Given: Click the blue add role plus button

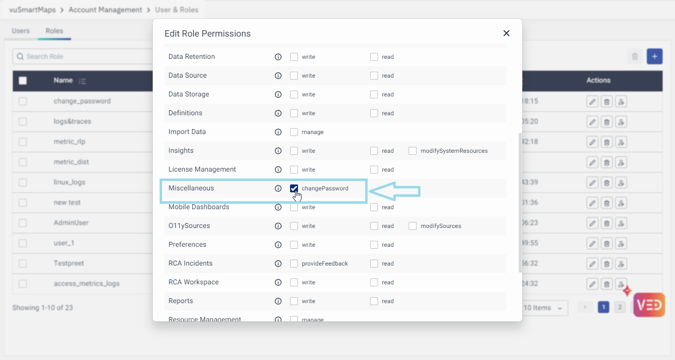Looking at the screenshot, I should [x=654, y=56].
